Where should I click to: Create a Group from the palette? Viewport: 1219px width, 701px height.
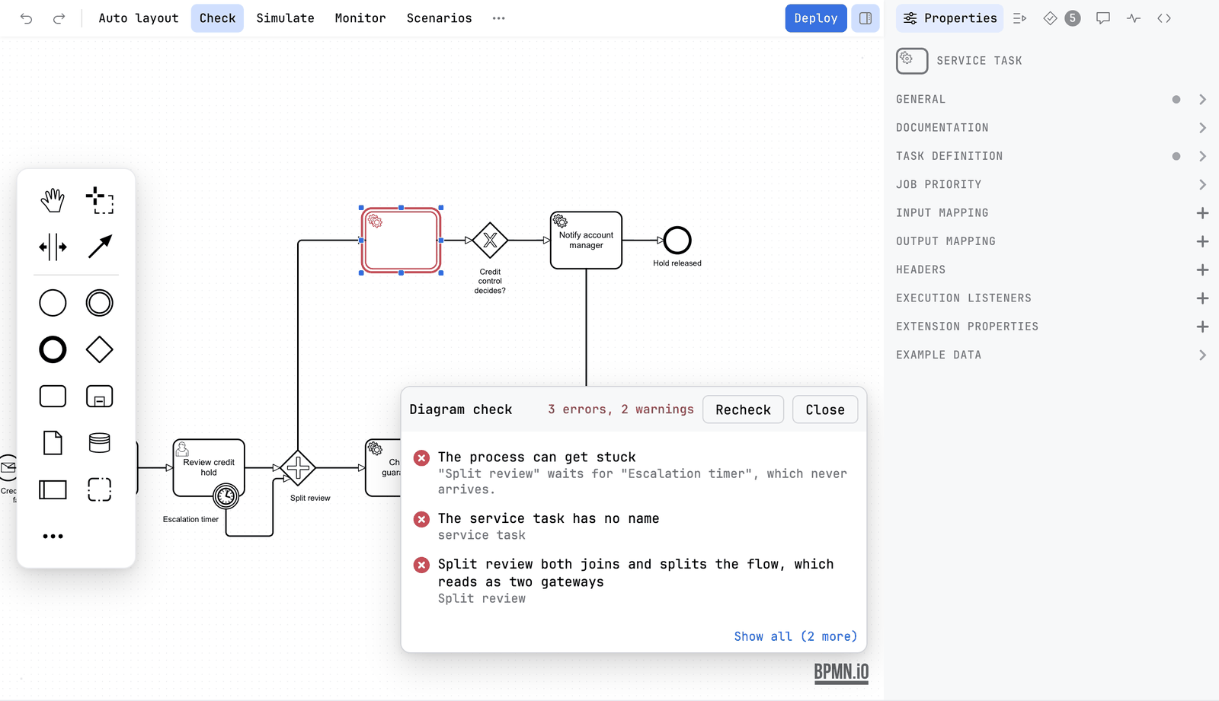(100, 489)
